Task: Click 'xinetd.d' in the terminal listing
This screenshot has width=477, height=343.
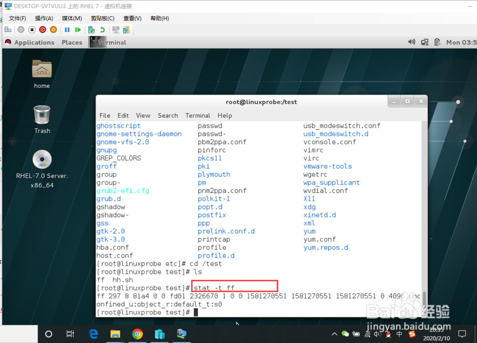Action: click(x=320, y=215)
